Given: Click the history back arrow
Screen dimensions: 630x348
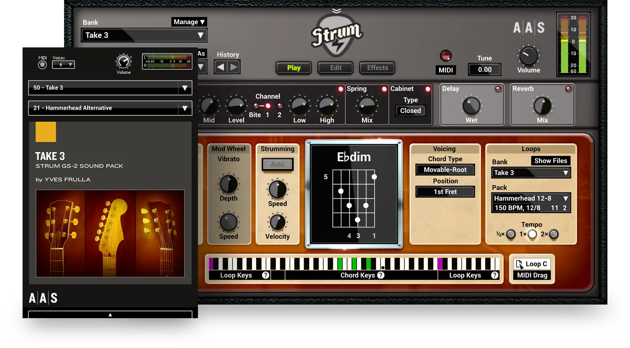Looking at the screenshot, I should click(x=220, y=67).
